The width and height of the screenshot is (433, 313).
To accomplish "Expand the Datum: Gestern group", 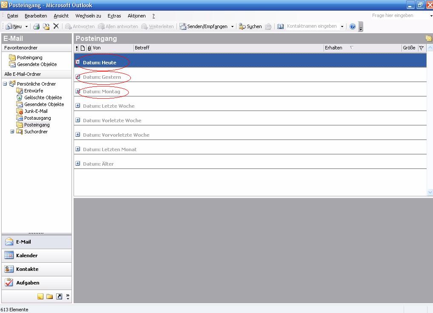I will (78, 77).
